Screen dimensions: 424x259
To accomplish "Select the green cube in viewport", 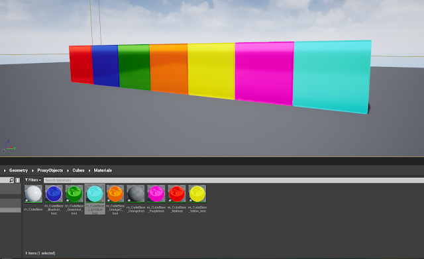I will pos(134,67).
